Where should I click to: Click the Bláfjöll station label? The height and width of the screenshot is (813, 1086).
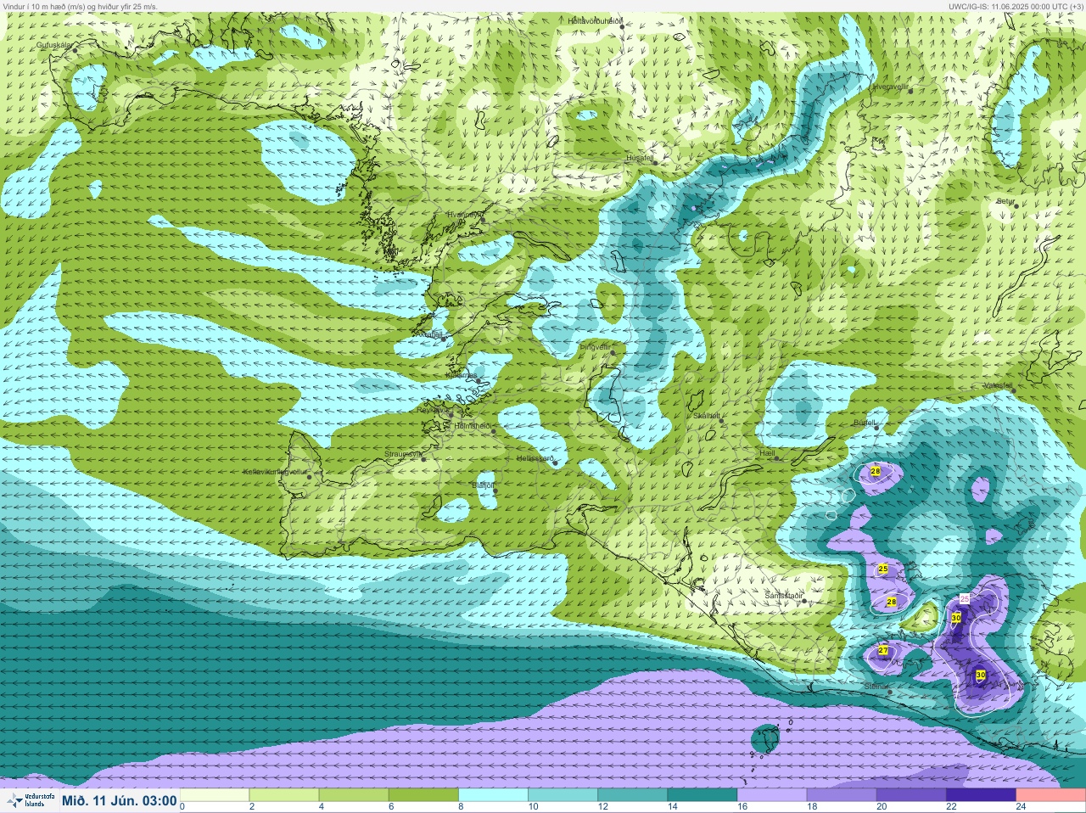pos(482,485)
